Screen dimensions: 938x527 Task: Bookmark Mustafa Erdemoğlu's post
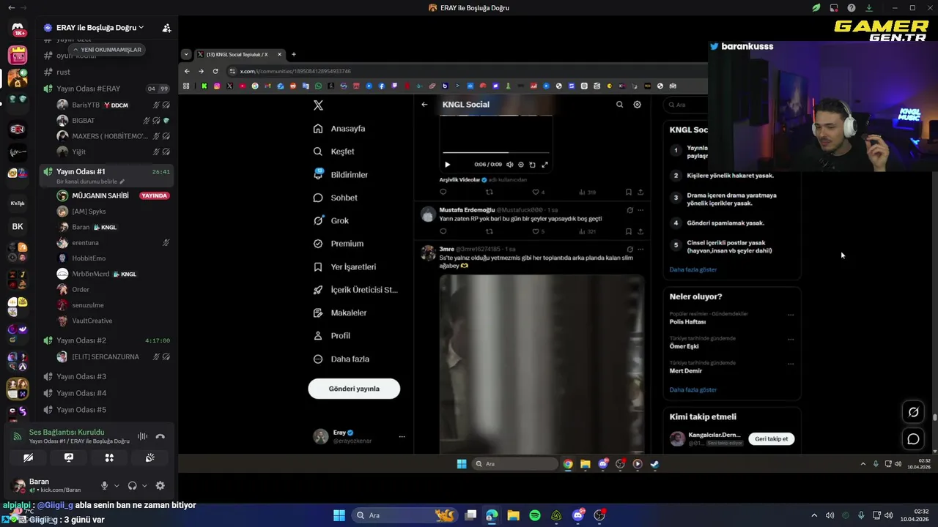pyautogui.click(x=628, y=231)
